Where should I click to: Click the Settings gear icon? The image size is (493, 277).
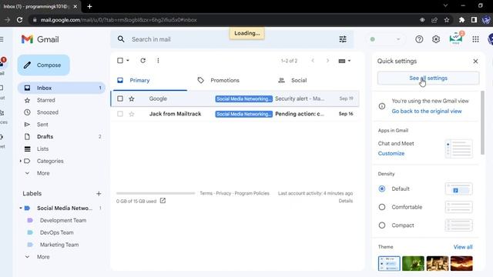436,39
